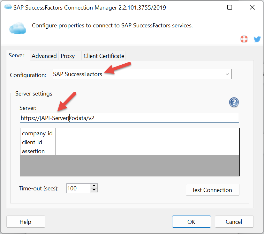Click the assertion value cell
The image size is (264, 234).
click(147, 151)
